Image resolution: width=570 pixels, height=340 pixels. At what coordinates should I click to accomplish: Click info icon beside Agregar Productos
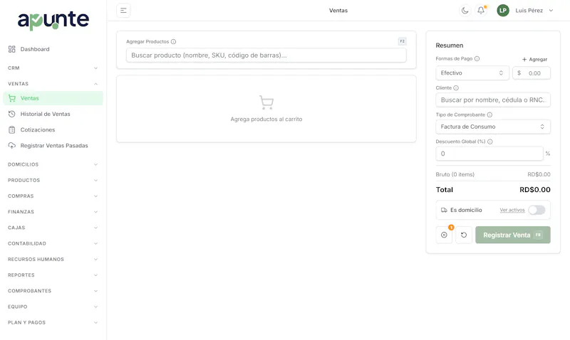click(173, 42)
